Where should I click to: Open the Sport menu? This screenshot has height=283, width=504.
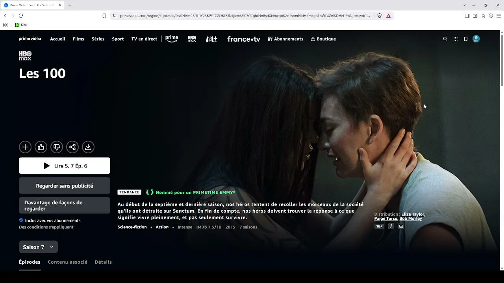[118, 39]
